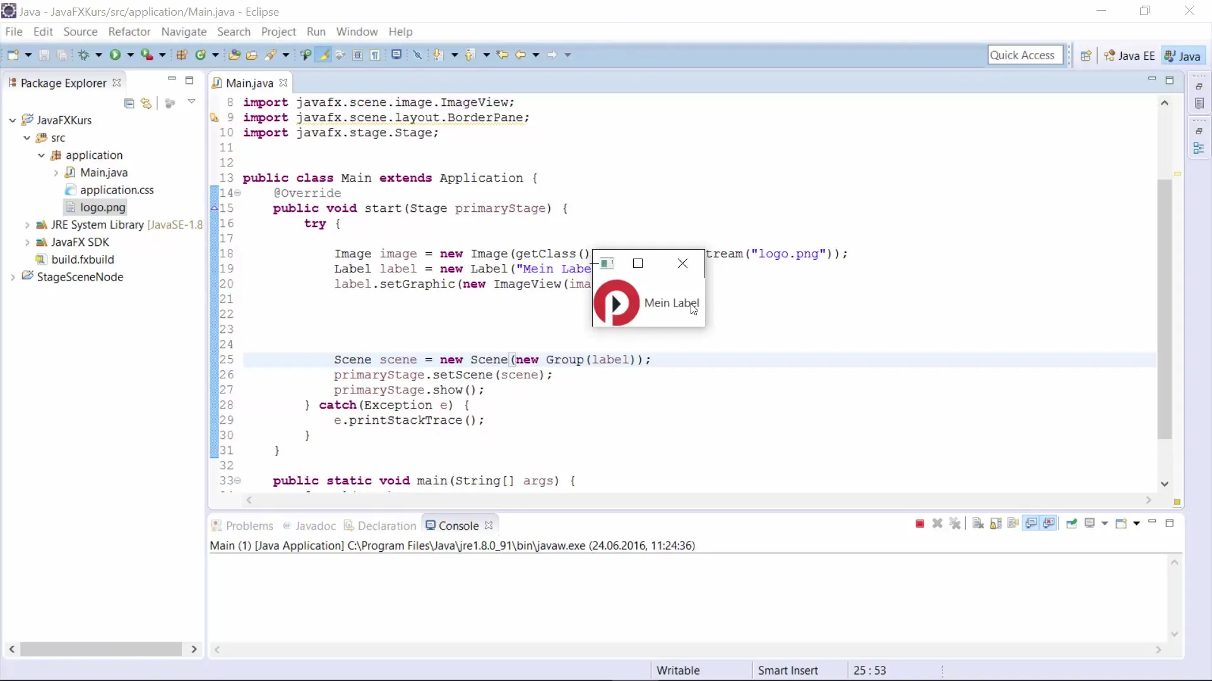Collapse the application package node
1212x681 pixels.
coord(41,155)
